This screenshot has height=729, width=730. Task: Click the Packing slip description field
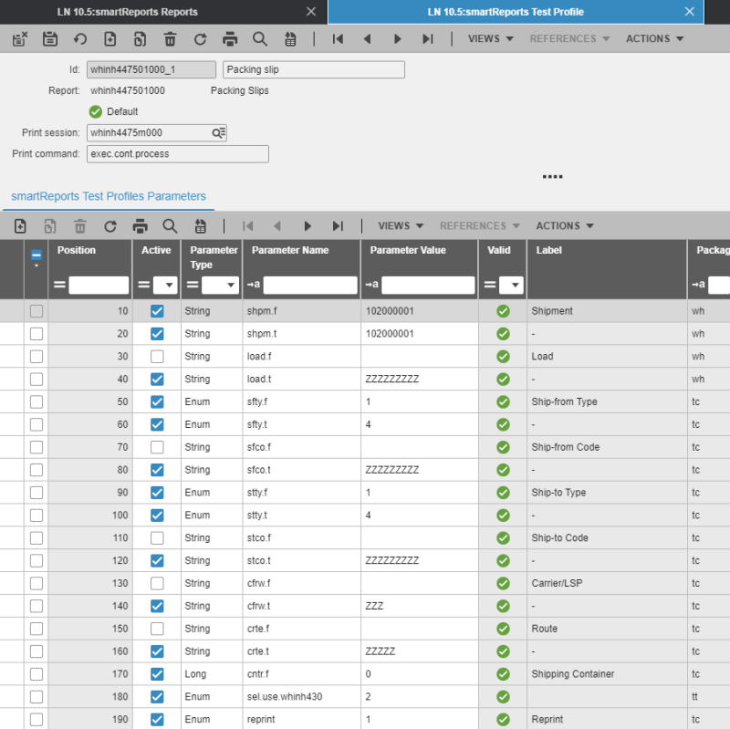[314, 70]
